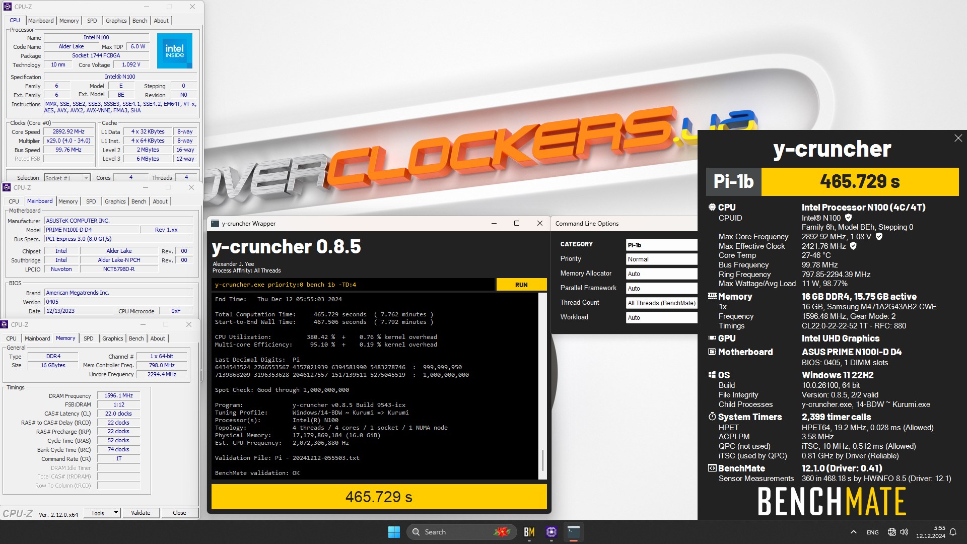Click DRAM Frequency 1596.1 MHz value

tap(118, 395)
